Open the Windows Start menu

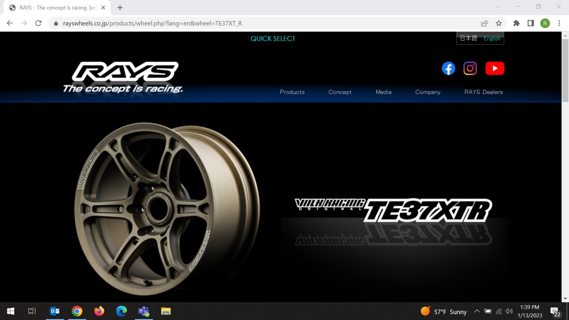11,311
